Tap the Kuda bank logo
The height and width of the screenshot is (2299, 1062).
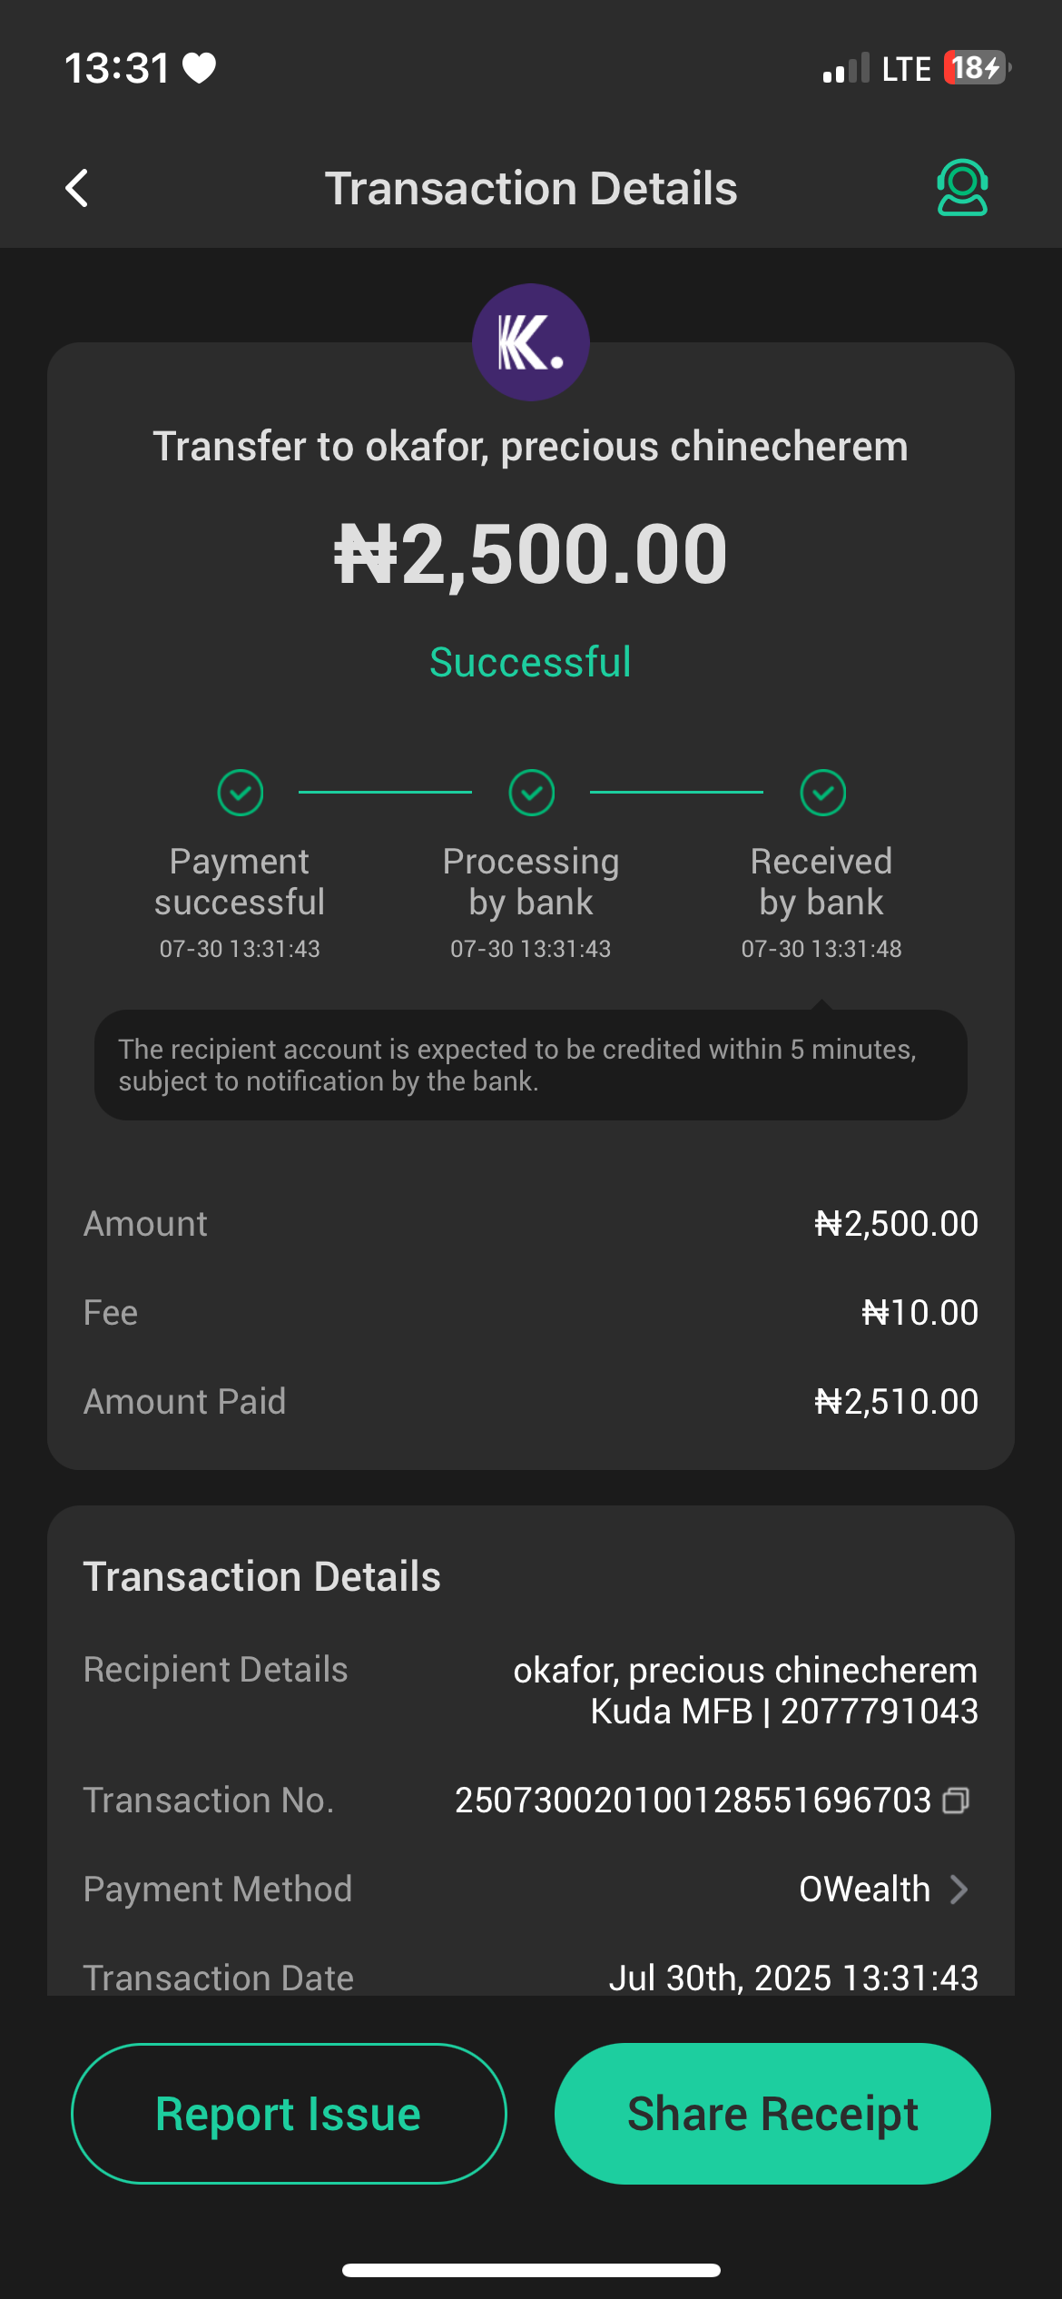click(x=530, y=342)
